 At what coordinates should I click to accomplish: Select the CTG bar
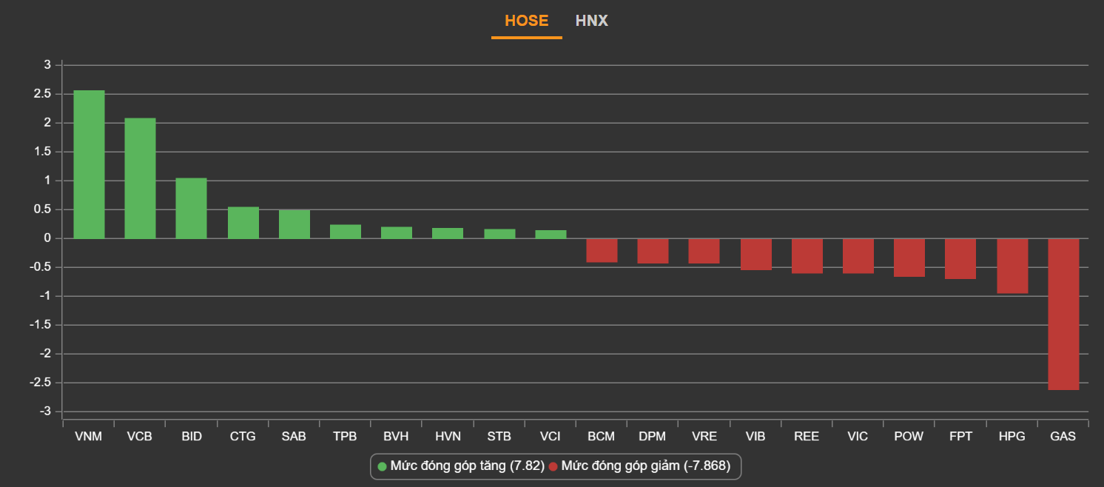pyautogui.click(x=243, y=223)
